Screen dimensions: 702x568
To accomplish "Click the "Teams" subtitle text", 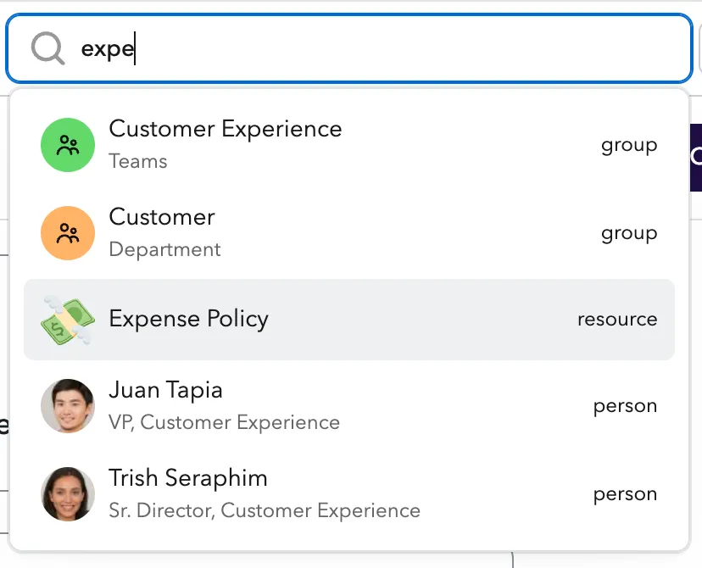I will 138,161.
